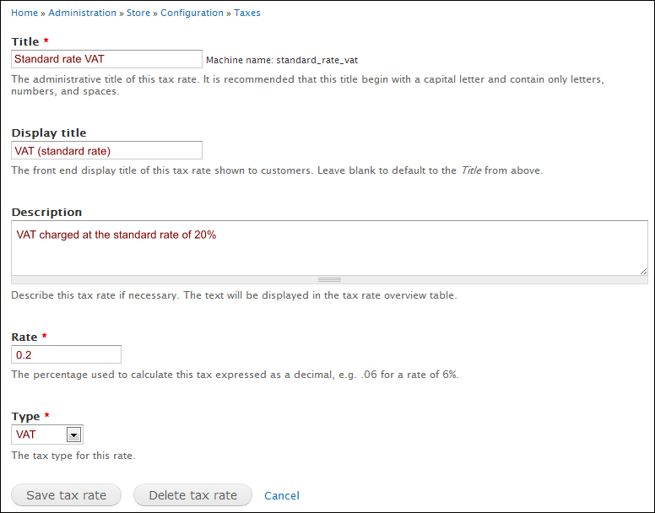The image size is (655, 513).
Task: Place cursor in the Description textarea
Action: pyautogui.click(x=329, y=248)
